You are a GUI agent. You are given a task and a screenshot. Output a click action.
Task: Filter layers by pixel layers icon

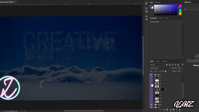pos(167,65)
